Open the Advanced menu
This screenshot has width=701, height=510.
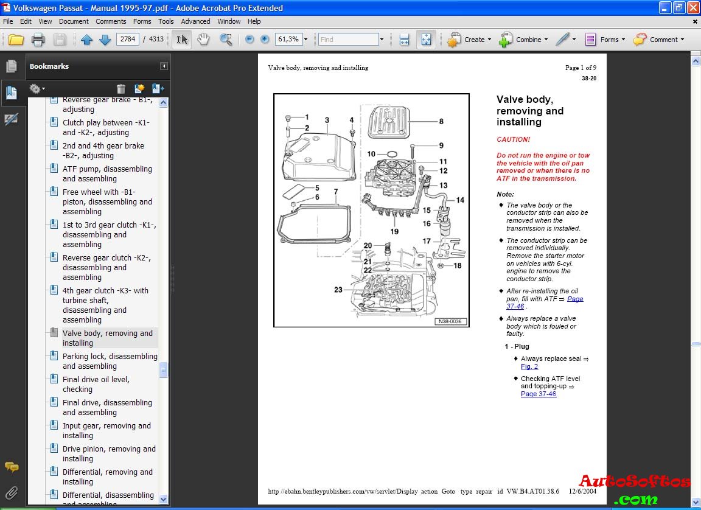[x=195, y=21]
